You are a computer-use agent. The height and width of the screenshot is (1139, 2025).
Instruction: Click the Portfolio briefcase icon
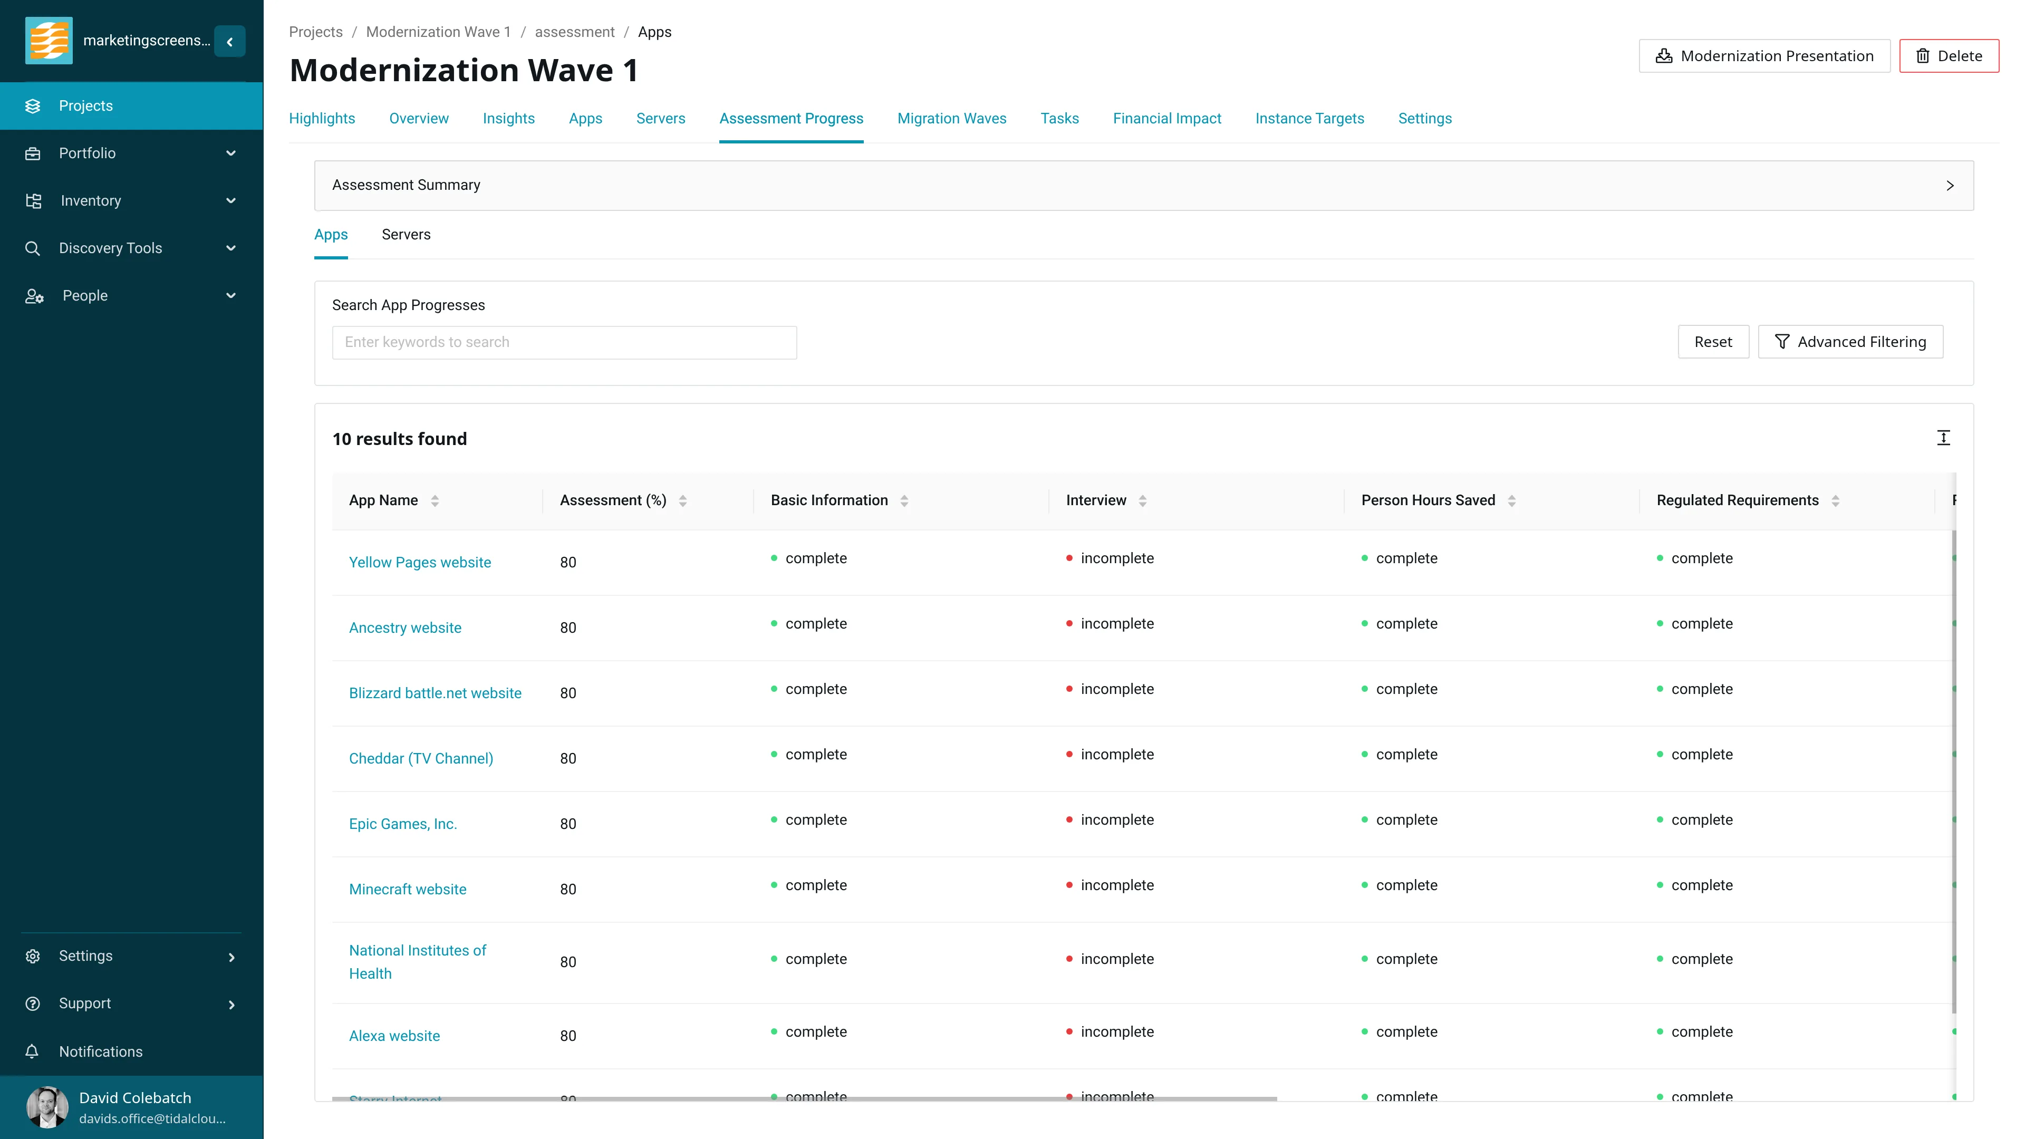point(32,153)
